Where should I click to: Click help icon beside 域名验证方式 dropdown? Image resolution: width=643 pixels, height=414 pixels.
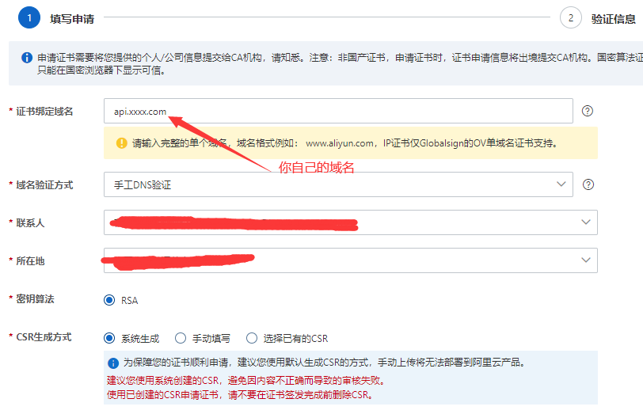(x=588, y=184)
